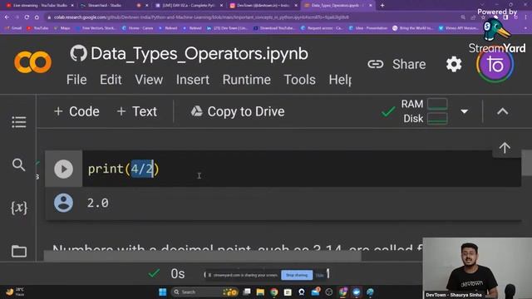The image size is (532, 299).
Task: Click the page vertical scrollbar
Action: tap(526, 163)
